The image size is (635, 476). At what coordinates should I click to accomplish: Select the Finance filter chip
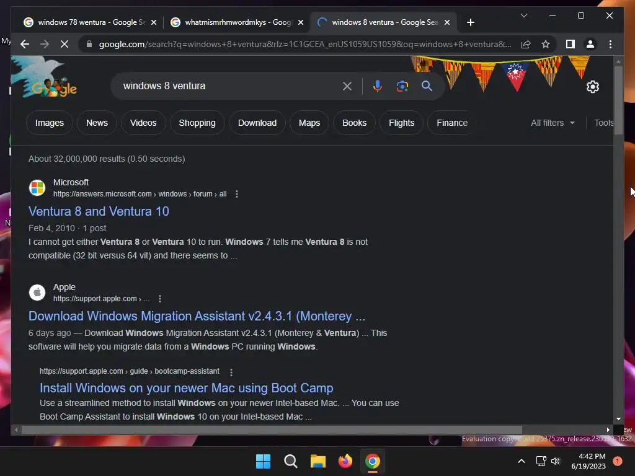[x=452, y=123]
